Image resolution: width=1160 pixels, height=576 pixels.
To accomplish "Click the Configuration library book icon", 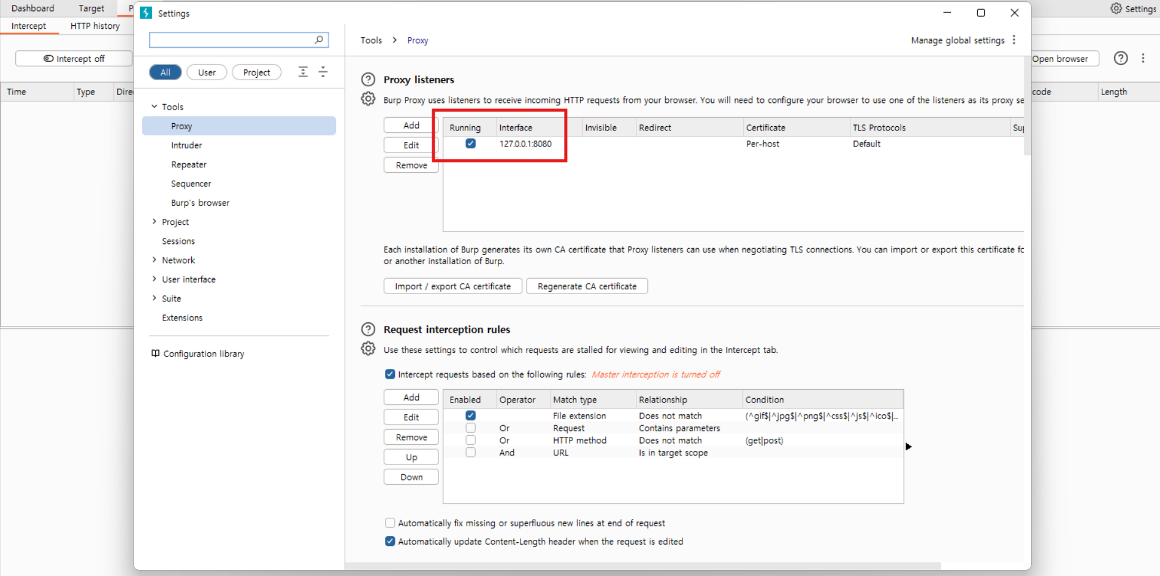I will pyautogui.click(x=156, y=354).
